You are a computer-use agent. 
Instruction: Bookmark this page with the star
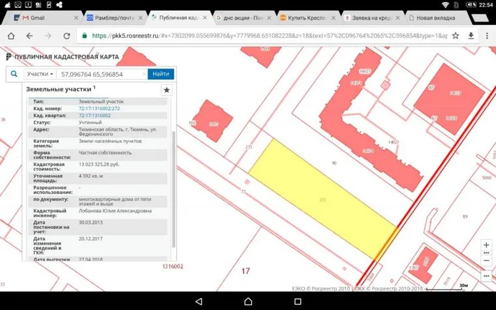point(456,35)
